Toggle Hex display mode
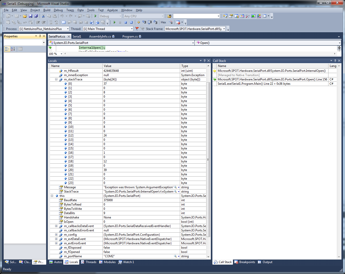Screen dimensions: 345x274 pos(163,22)
